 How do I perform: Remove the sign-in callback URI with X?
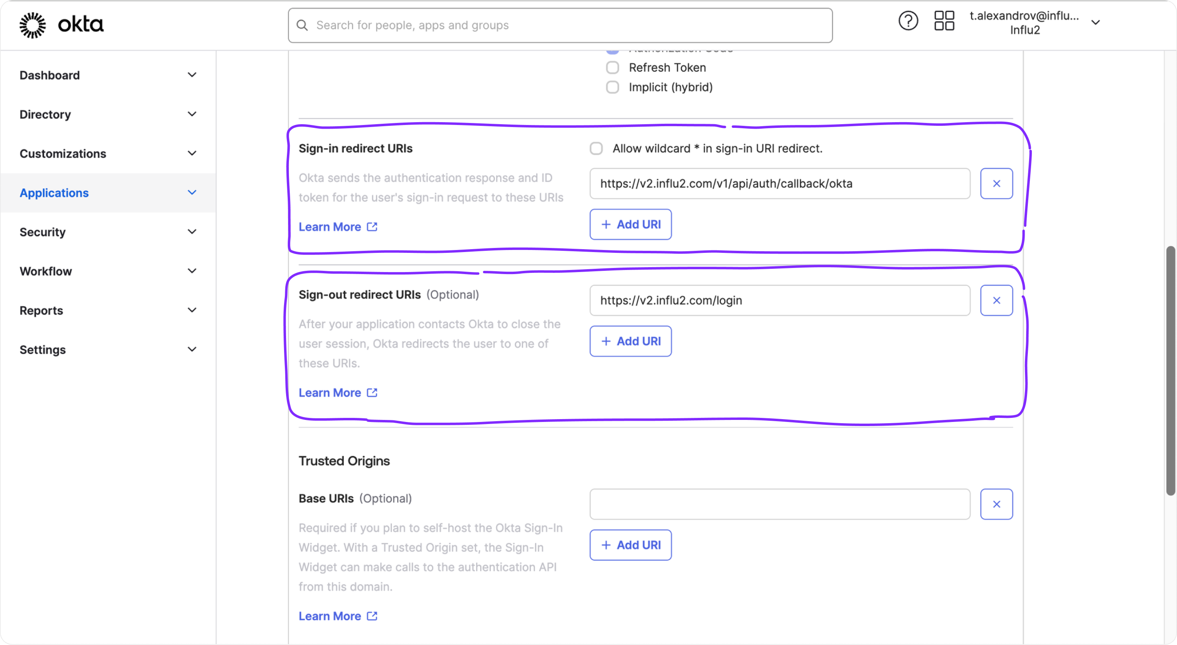point(996,184)
